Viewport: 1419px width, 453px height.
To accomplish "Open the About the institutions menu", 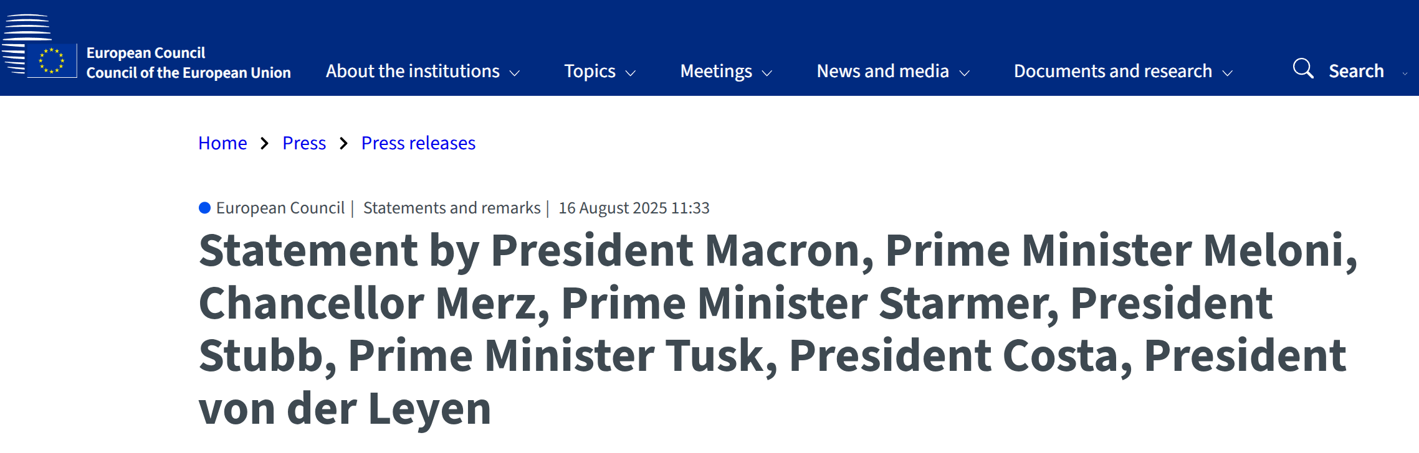I will coord(413,71).
